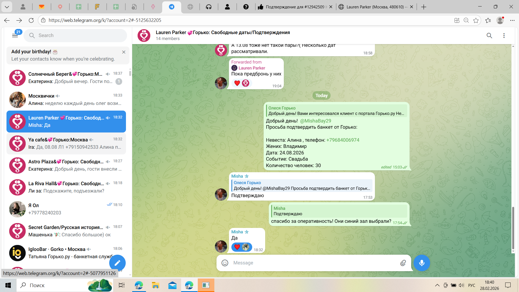Click chat messages vertical scrollbar
Image resolution: width=519 pixels, height=292 pixels.
click(x=513, y=228)
